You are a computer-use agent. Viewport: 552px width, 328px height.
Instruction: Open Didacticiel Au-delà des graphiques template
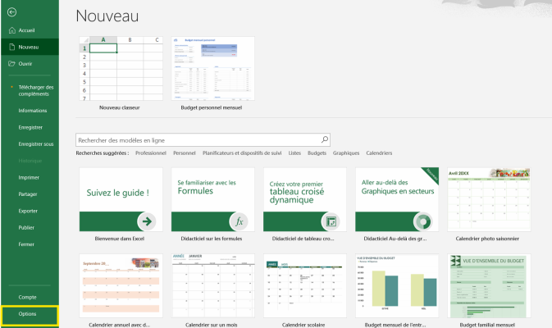pyautogui.click(x=397, y=199)
